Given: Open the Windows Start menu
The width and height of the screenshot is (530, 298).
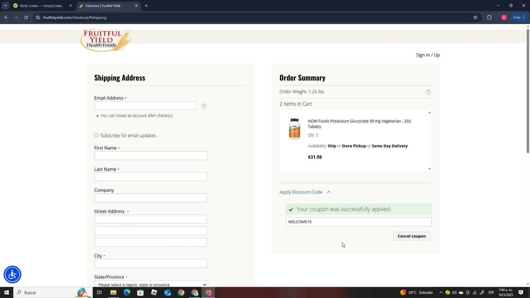Looking at the screenshot, I should tap(6, 292).
